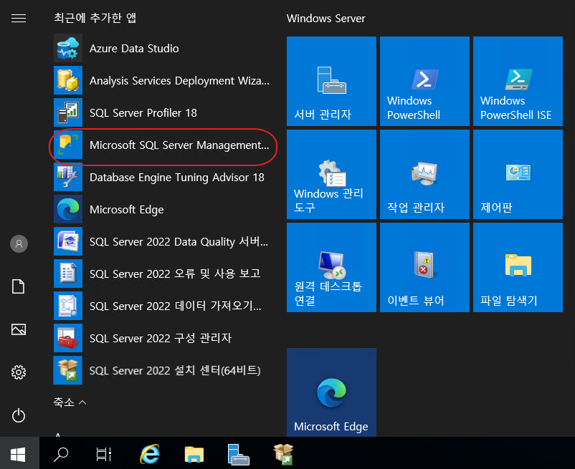
Task: Open SQL Server 2022 Data Quality 서버 icon
Action: tap(68, 241)
